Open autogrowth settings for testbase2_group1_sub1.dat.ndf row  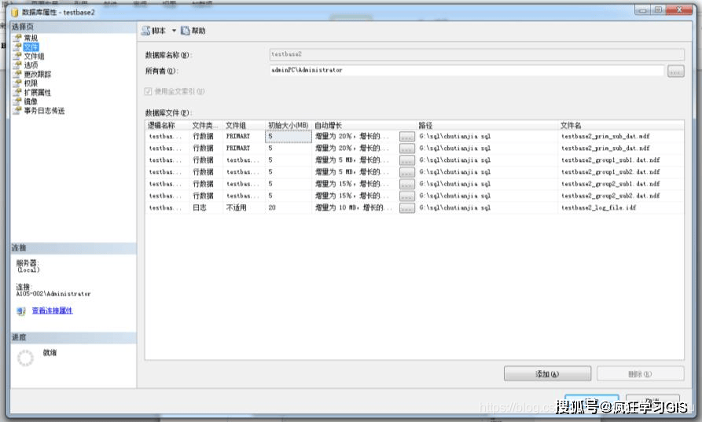tap(407, 160)
